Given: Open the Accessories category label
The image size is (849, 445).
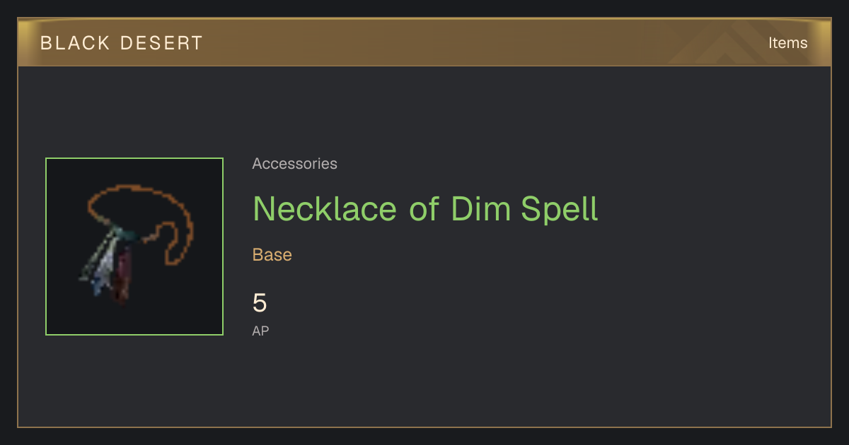Looking at the screenshot, I should pyautogui.click(x=294, y=164).
